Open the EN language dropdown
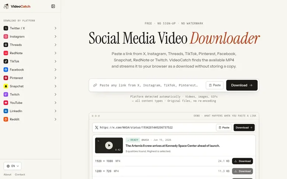Screen dimensions: 287x179 point(13,166)
